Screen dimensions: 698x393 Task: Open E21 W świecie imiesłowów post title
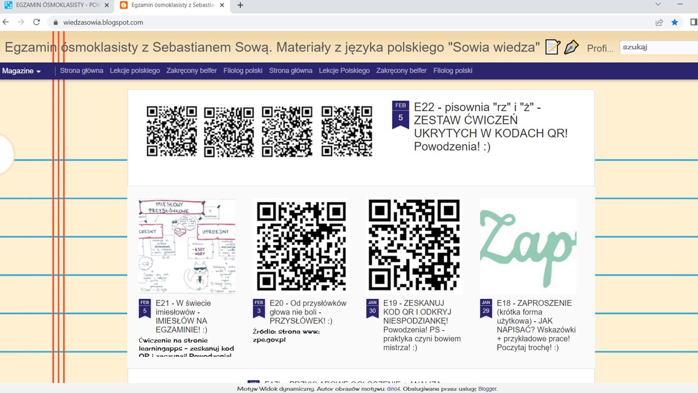pyautogui.click(x=183, y=316)
